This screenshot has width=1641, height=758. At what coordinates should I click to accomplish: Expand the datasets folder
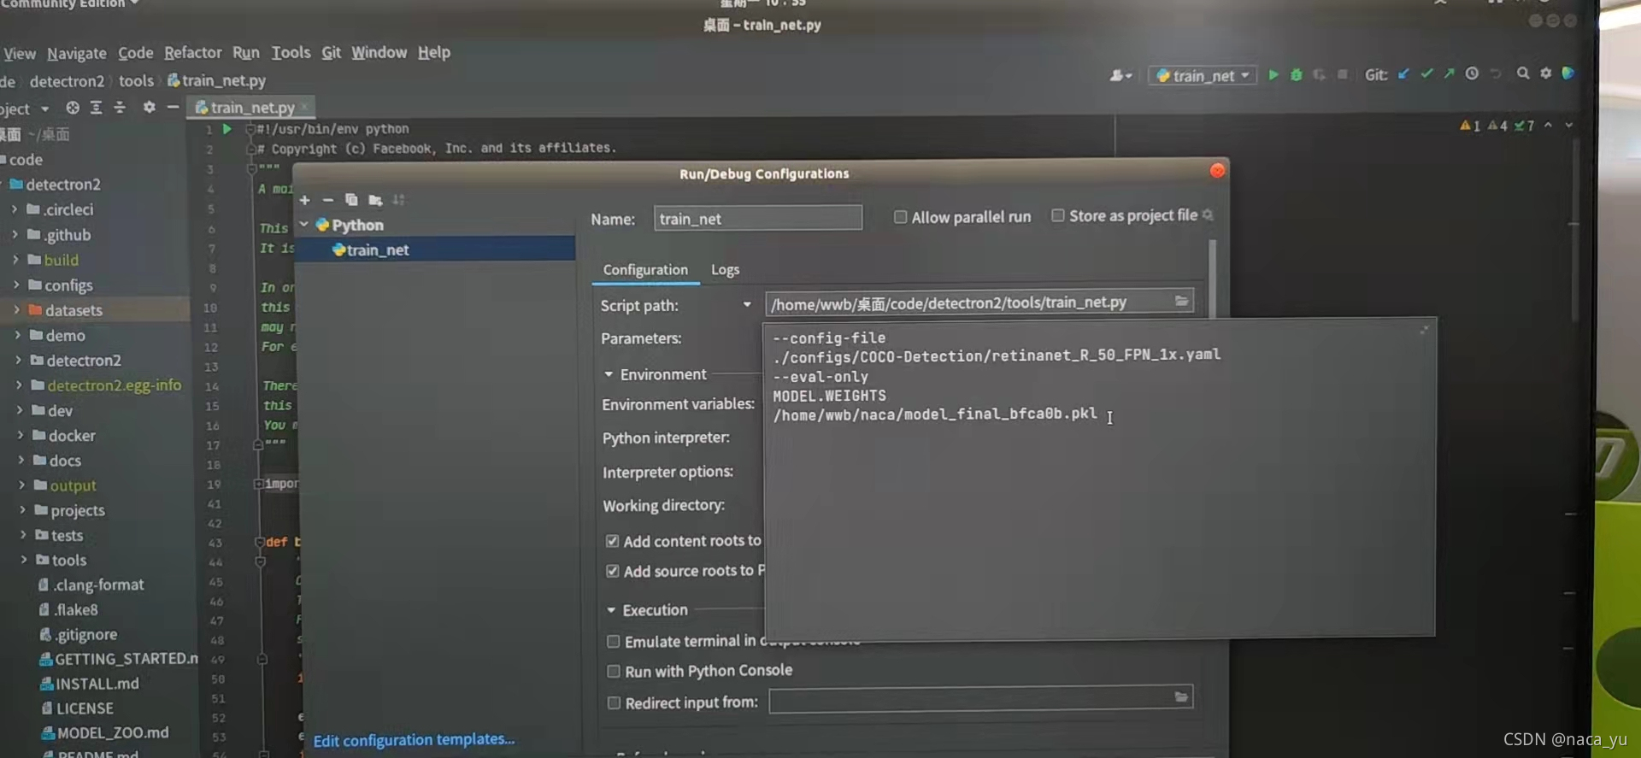[16, 309]
